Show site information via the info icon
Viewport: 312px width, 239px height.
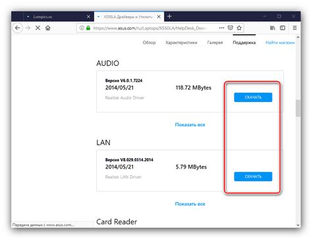click(82, 28)
